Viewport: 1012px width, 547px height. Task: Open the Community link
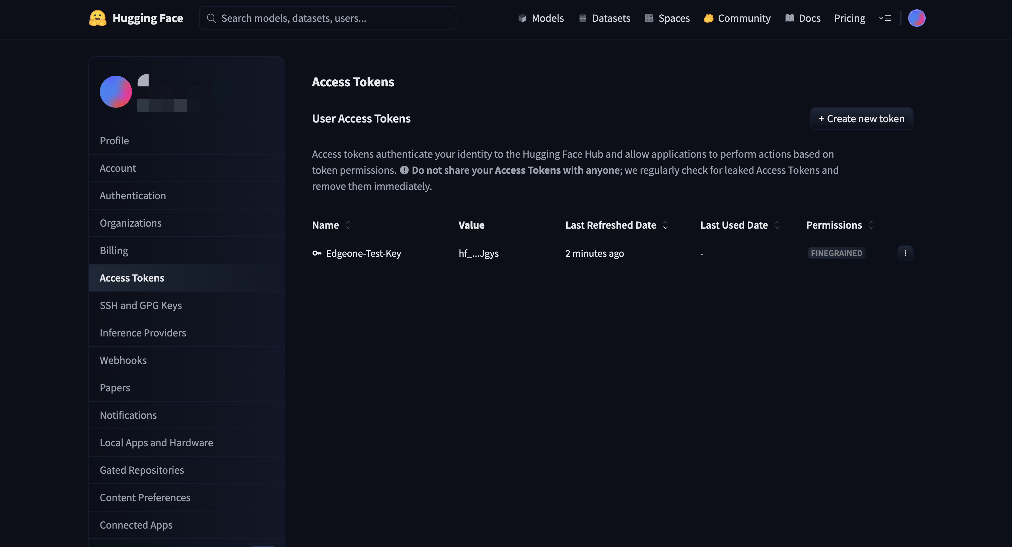744,18
